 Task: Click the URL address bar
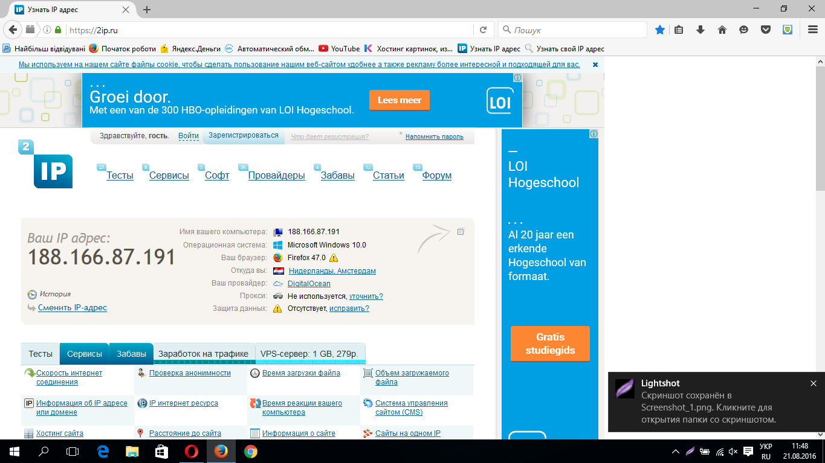tap(269, 30)
